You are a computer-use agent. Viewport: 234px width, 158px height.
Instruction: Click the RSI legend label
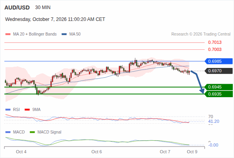click(16, 109)
